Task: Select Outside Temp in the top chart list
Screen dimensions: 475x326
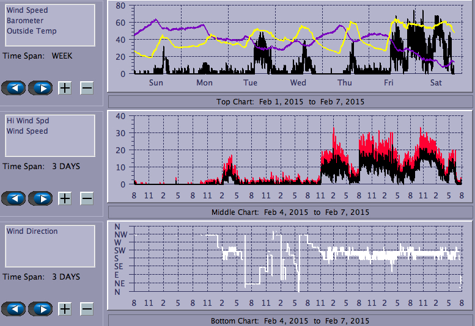Action: [32, 31]
